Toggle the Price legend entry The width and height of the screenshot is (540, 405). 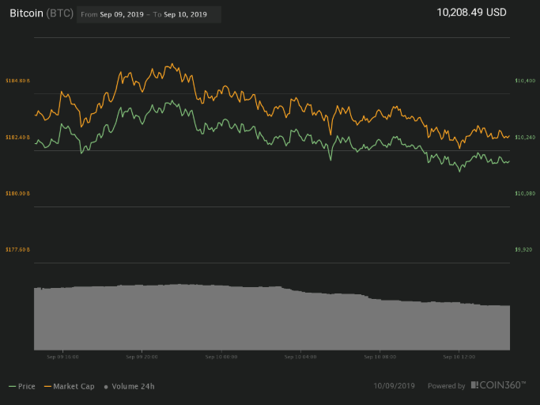[22, 386]
